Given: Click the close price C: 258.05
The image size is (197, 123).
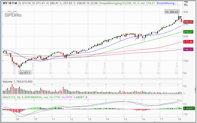Looking at the screenshot, I should [x=80, y=3].
